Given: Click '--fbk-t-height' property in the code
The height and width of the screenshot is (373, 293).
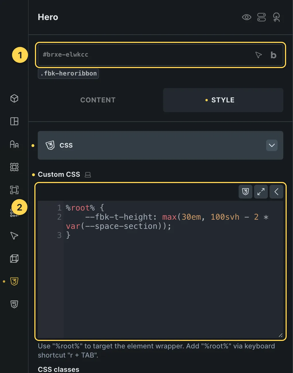Looking at the screenshot, I should coord(119,217).
